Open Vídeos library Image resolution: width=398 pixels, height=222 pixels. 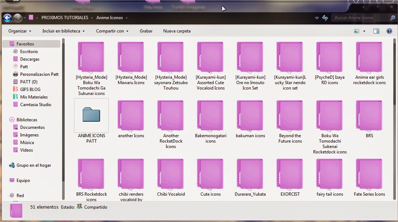point(26,150)
